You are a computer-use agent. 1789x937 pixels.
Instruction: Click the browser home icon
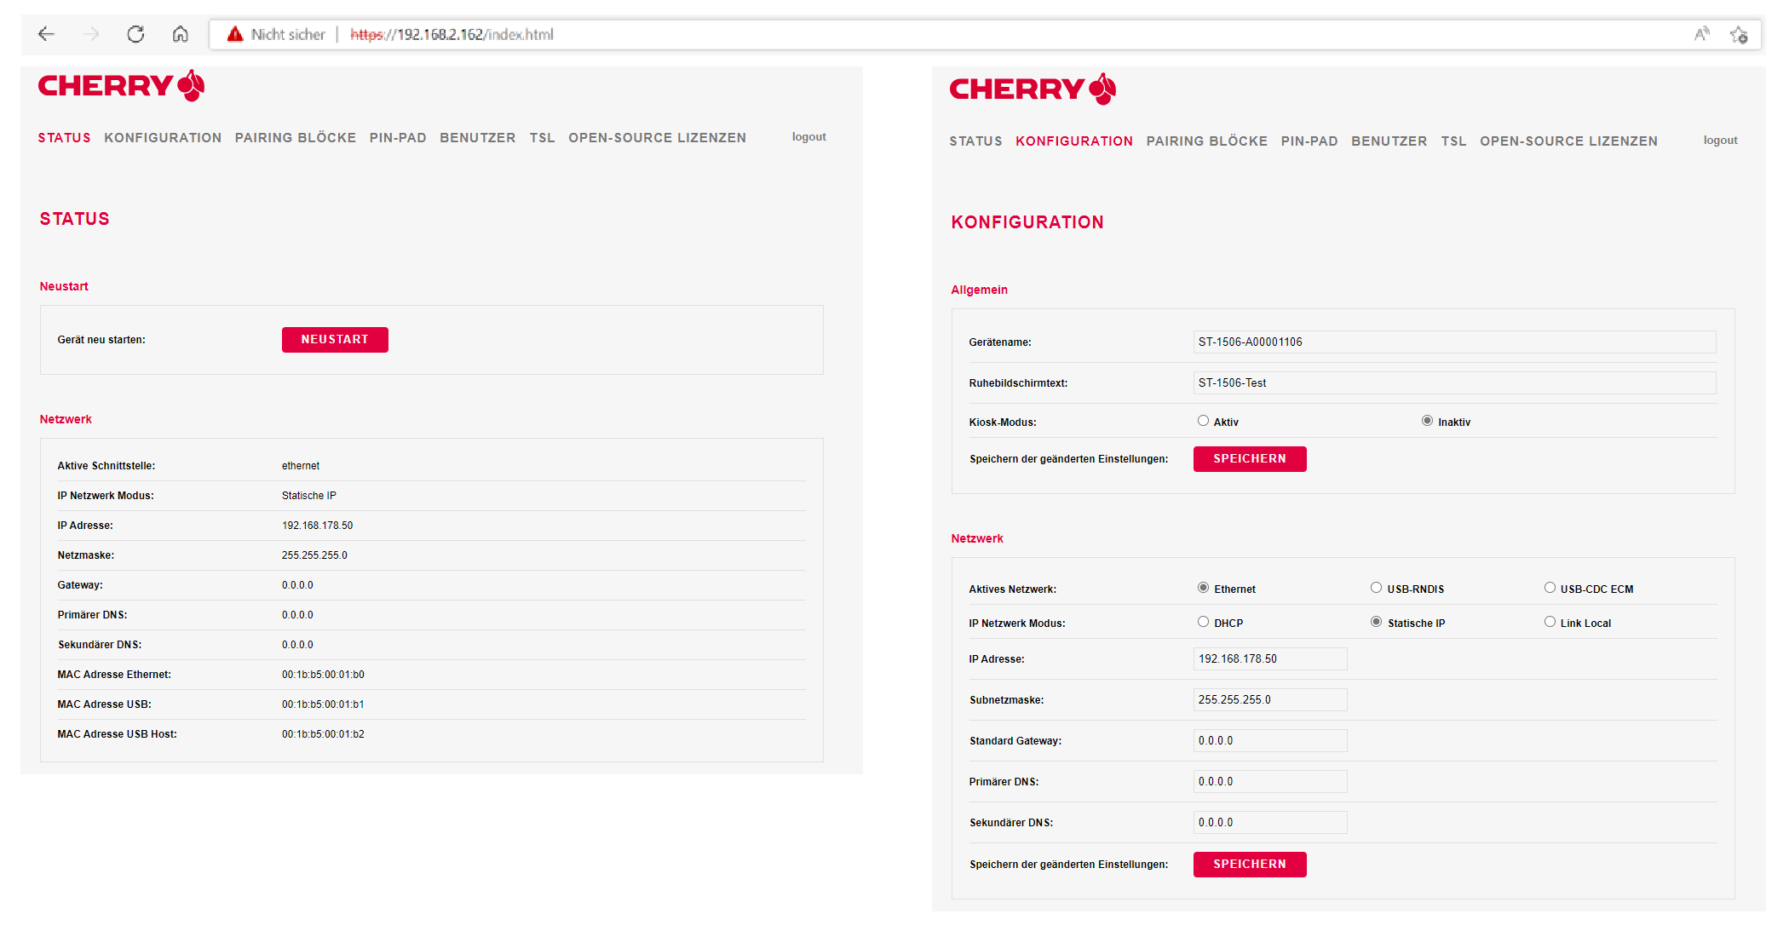pyautogui.click(x=180, y=34)
